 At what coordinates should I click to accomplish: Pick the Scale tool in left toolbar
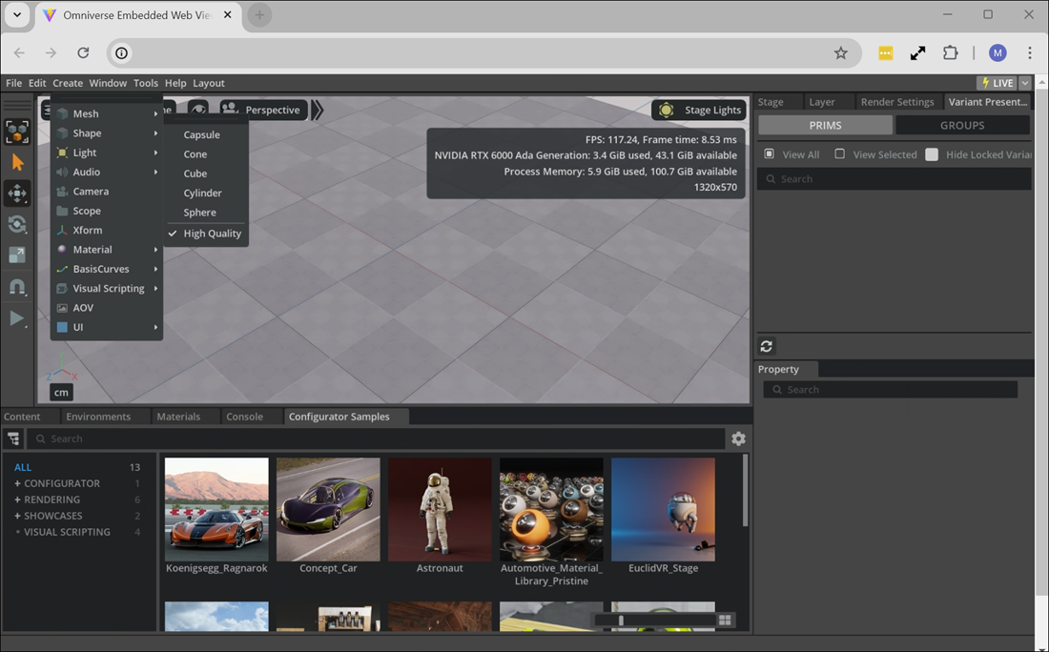click(x=17, y=255)
